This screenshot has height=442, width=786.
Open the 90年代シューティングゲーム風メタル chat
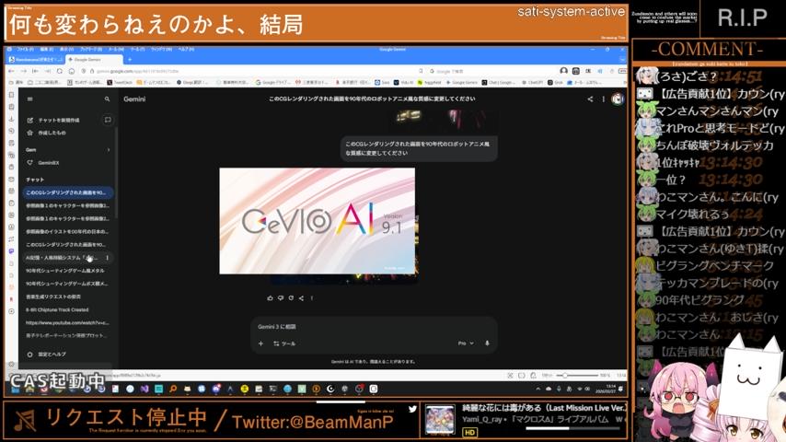tap(66, 271)
